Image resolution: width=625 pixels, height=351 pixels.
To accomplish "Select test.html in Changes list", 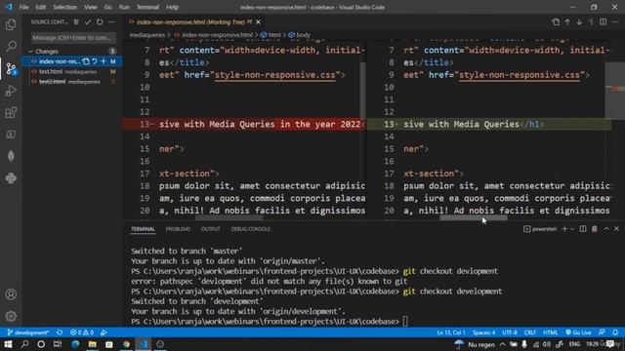I will point(71,71).
